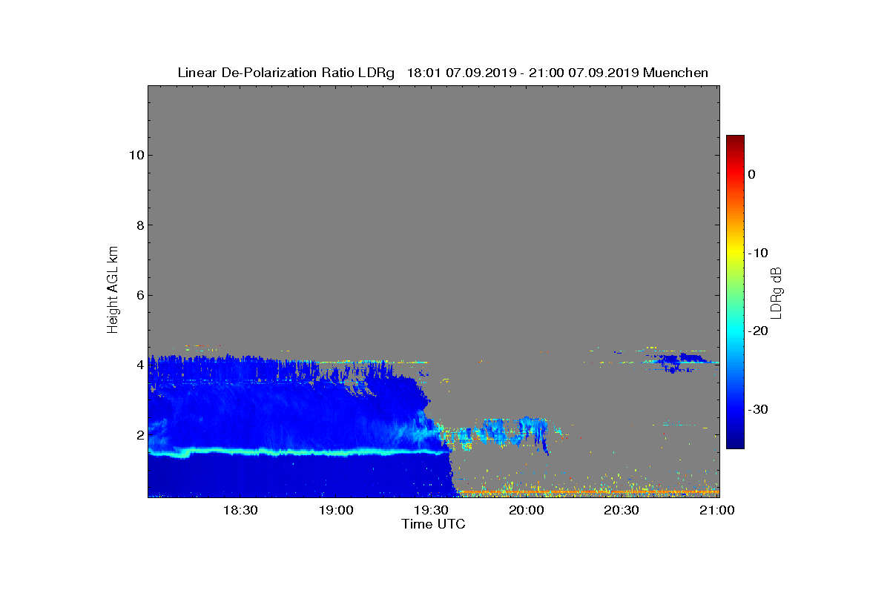Click the height tick label 10
The image size is (890, 593).
[135, 155]
